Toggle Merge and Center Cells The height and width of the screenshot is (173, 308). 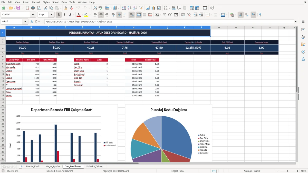[139, 15]
